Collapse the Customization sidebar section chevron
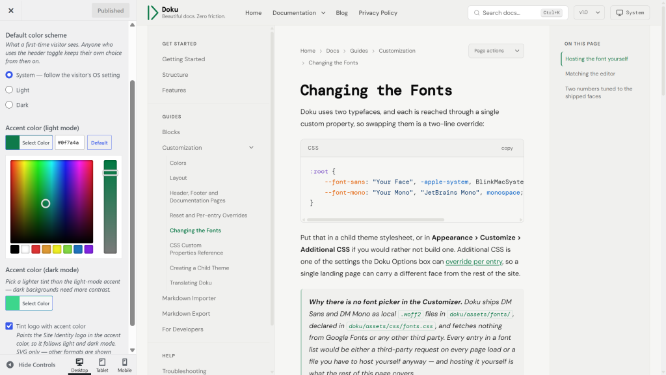Image resolution: width=666 pixels, height=375 pixels. [x=251, y=148]
